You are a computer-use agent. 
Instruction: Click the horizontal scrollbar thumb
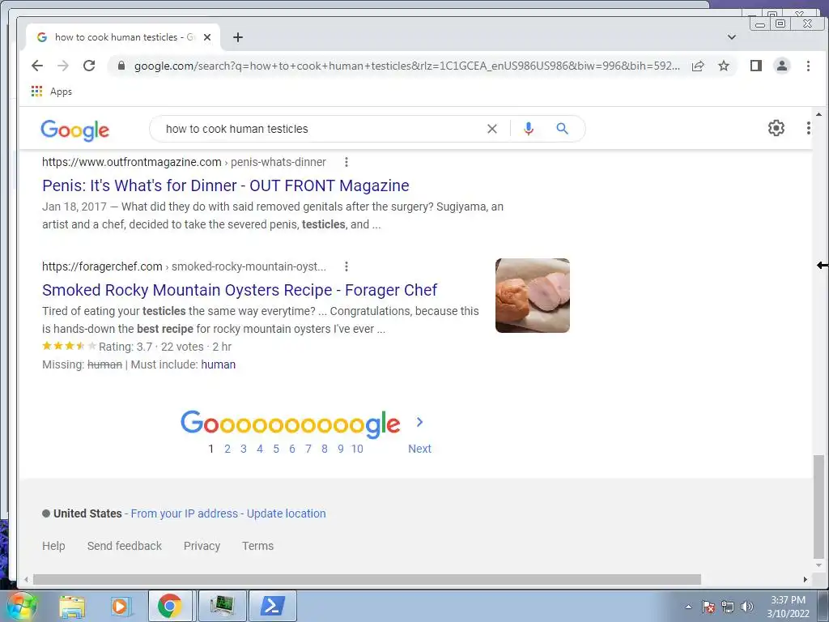[367, 580]
